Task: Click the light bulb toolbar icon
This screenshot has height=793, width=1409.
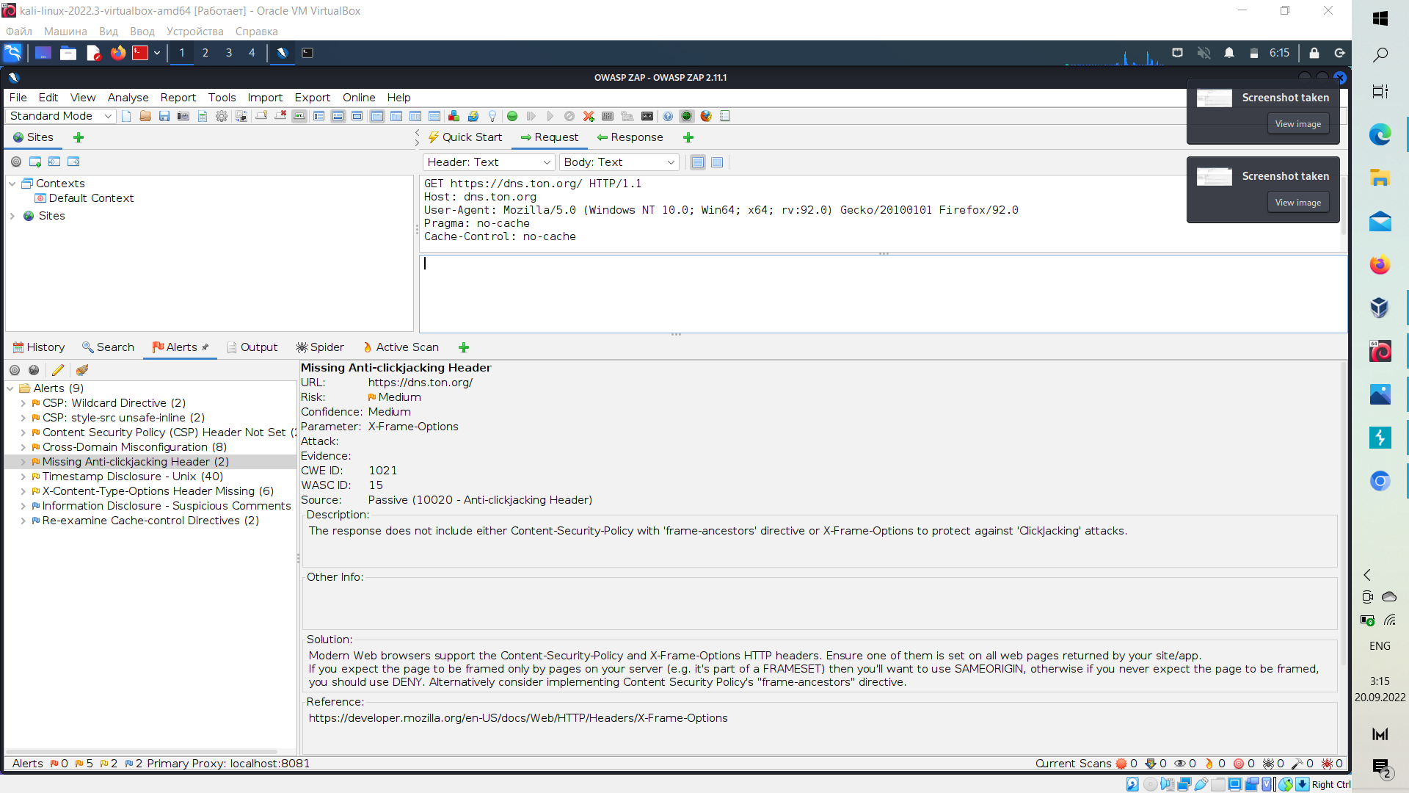Action: point(492,116)
